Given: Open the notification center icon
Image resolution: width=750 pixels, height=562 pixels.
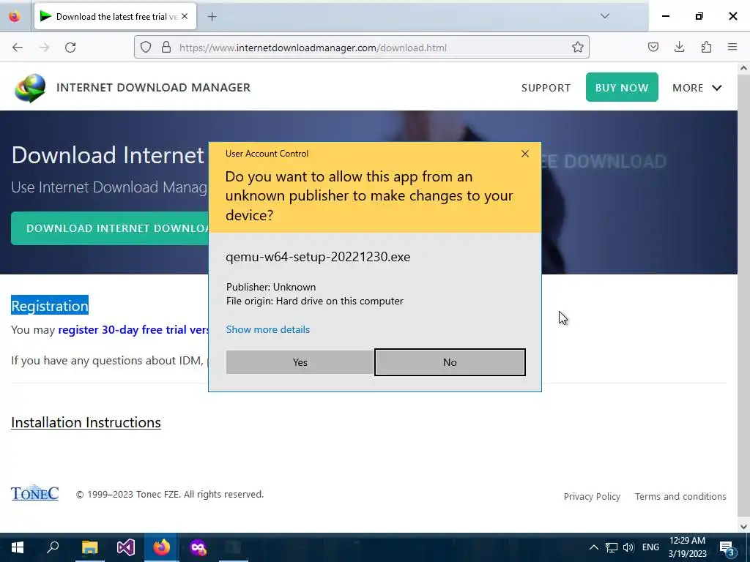Looking at the screenshot, I should 727,547.
